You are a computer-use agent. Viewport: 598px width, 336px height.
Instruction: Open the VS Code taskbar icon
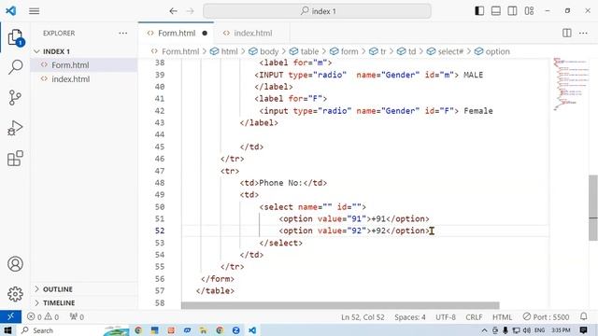pyautogui.click(x=252, y=330)
